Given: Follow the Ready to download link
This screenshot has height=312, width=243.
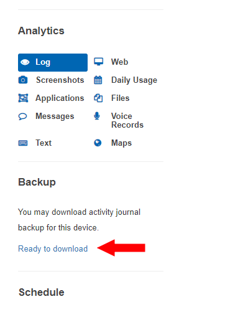Looking at the screenshot, I should tap(53, 248).
